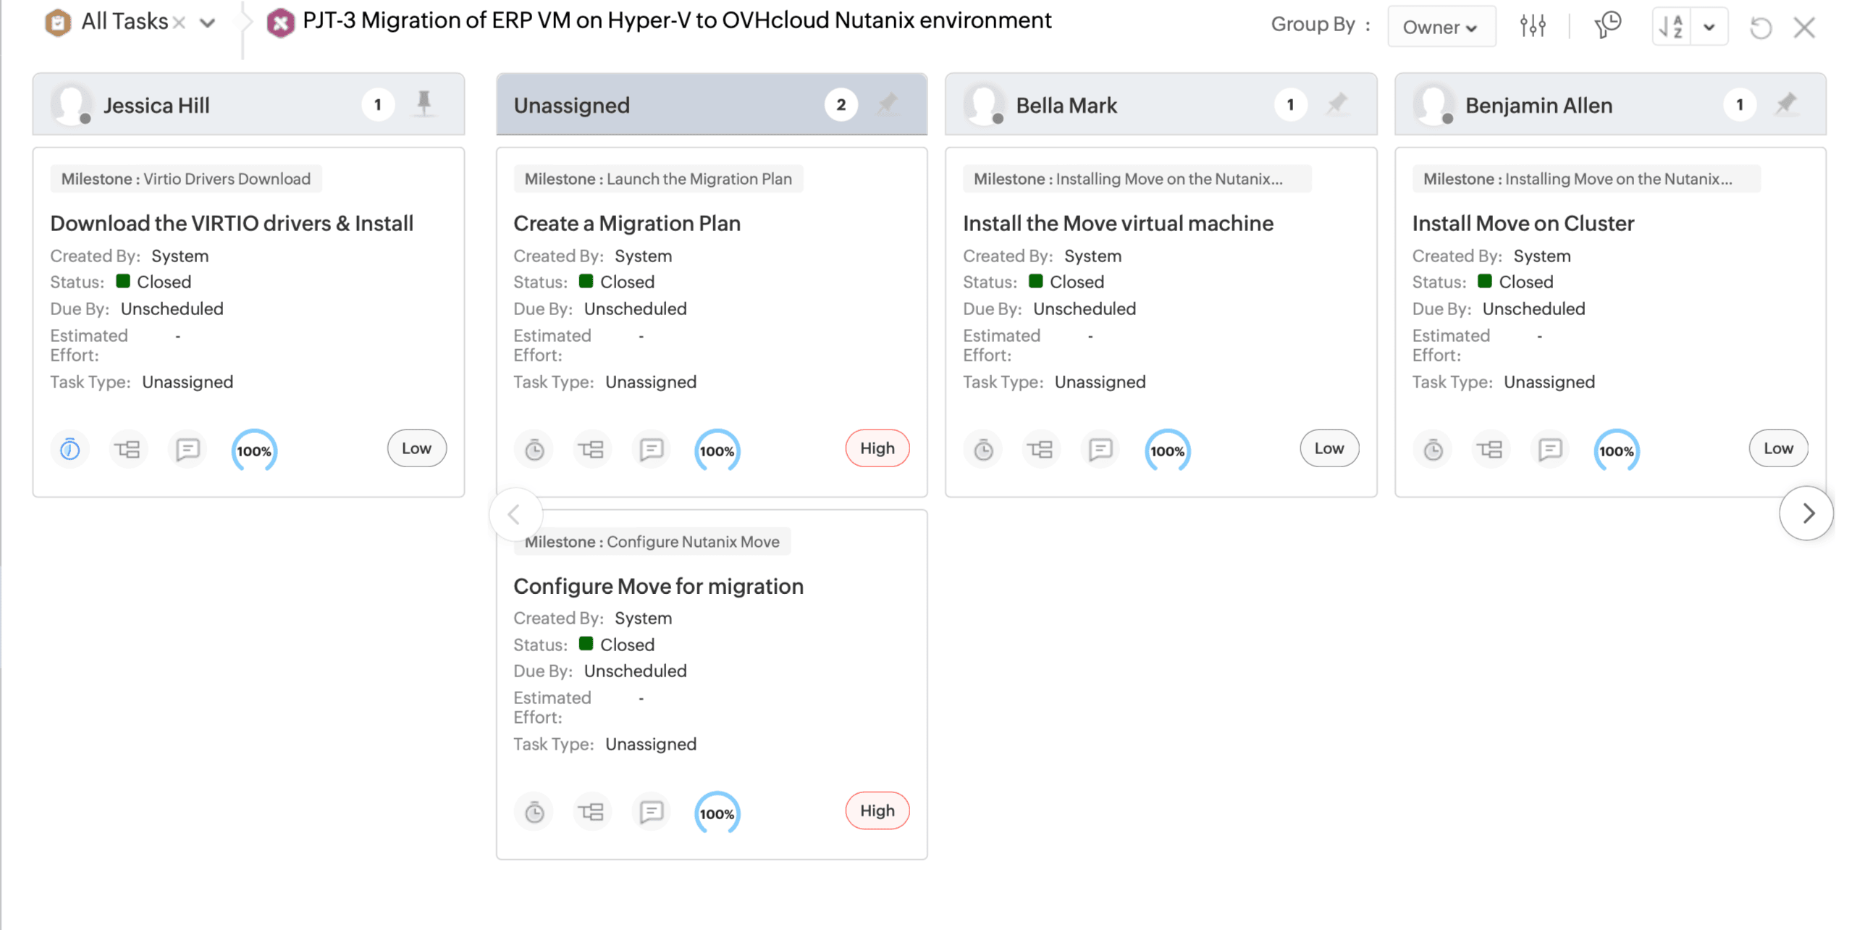Open the Group By Owner dropdown
This screenshot has height=930, width=1852.
click(1440, 27)
